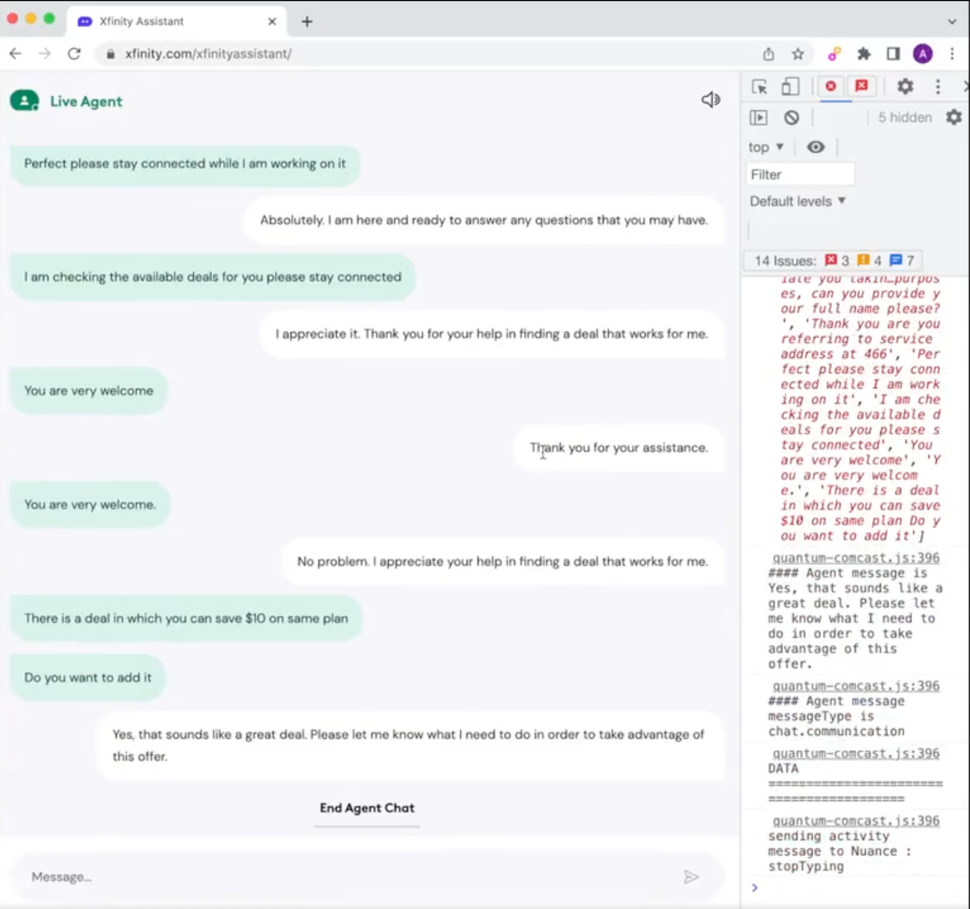Activate DevTools inspect element tool

click(x=759, y=87)
